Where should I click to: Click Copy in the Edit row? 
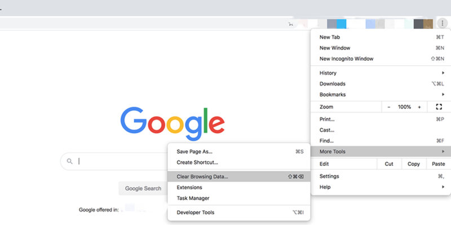tap(414, 164)
